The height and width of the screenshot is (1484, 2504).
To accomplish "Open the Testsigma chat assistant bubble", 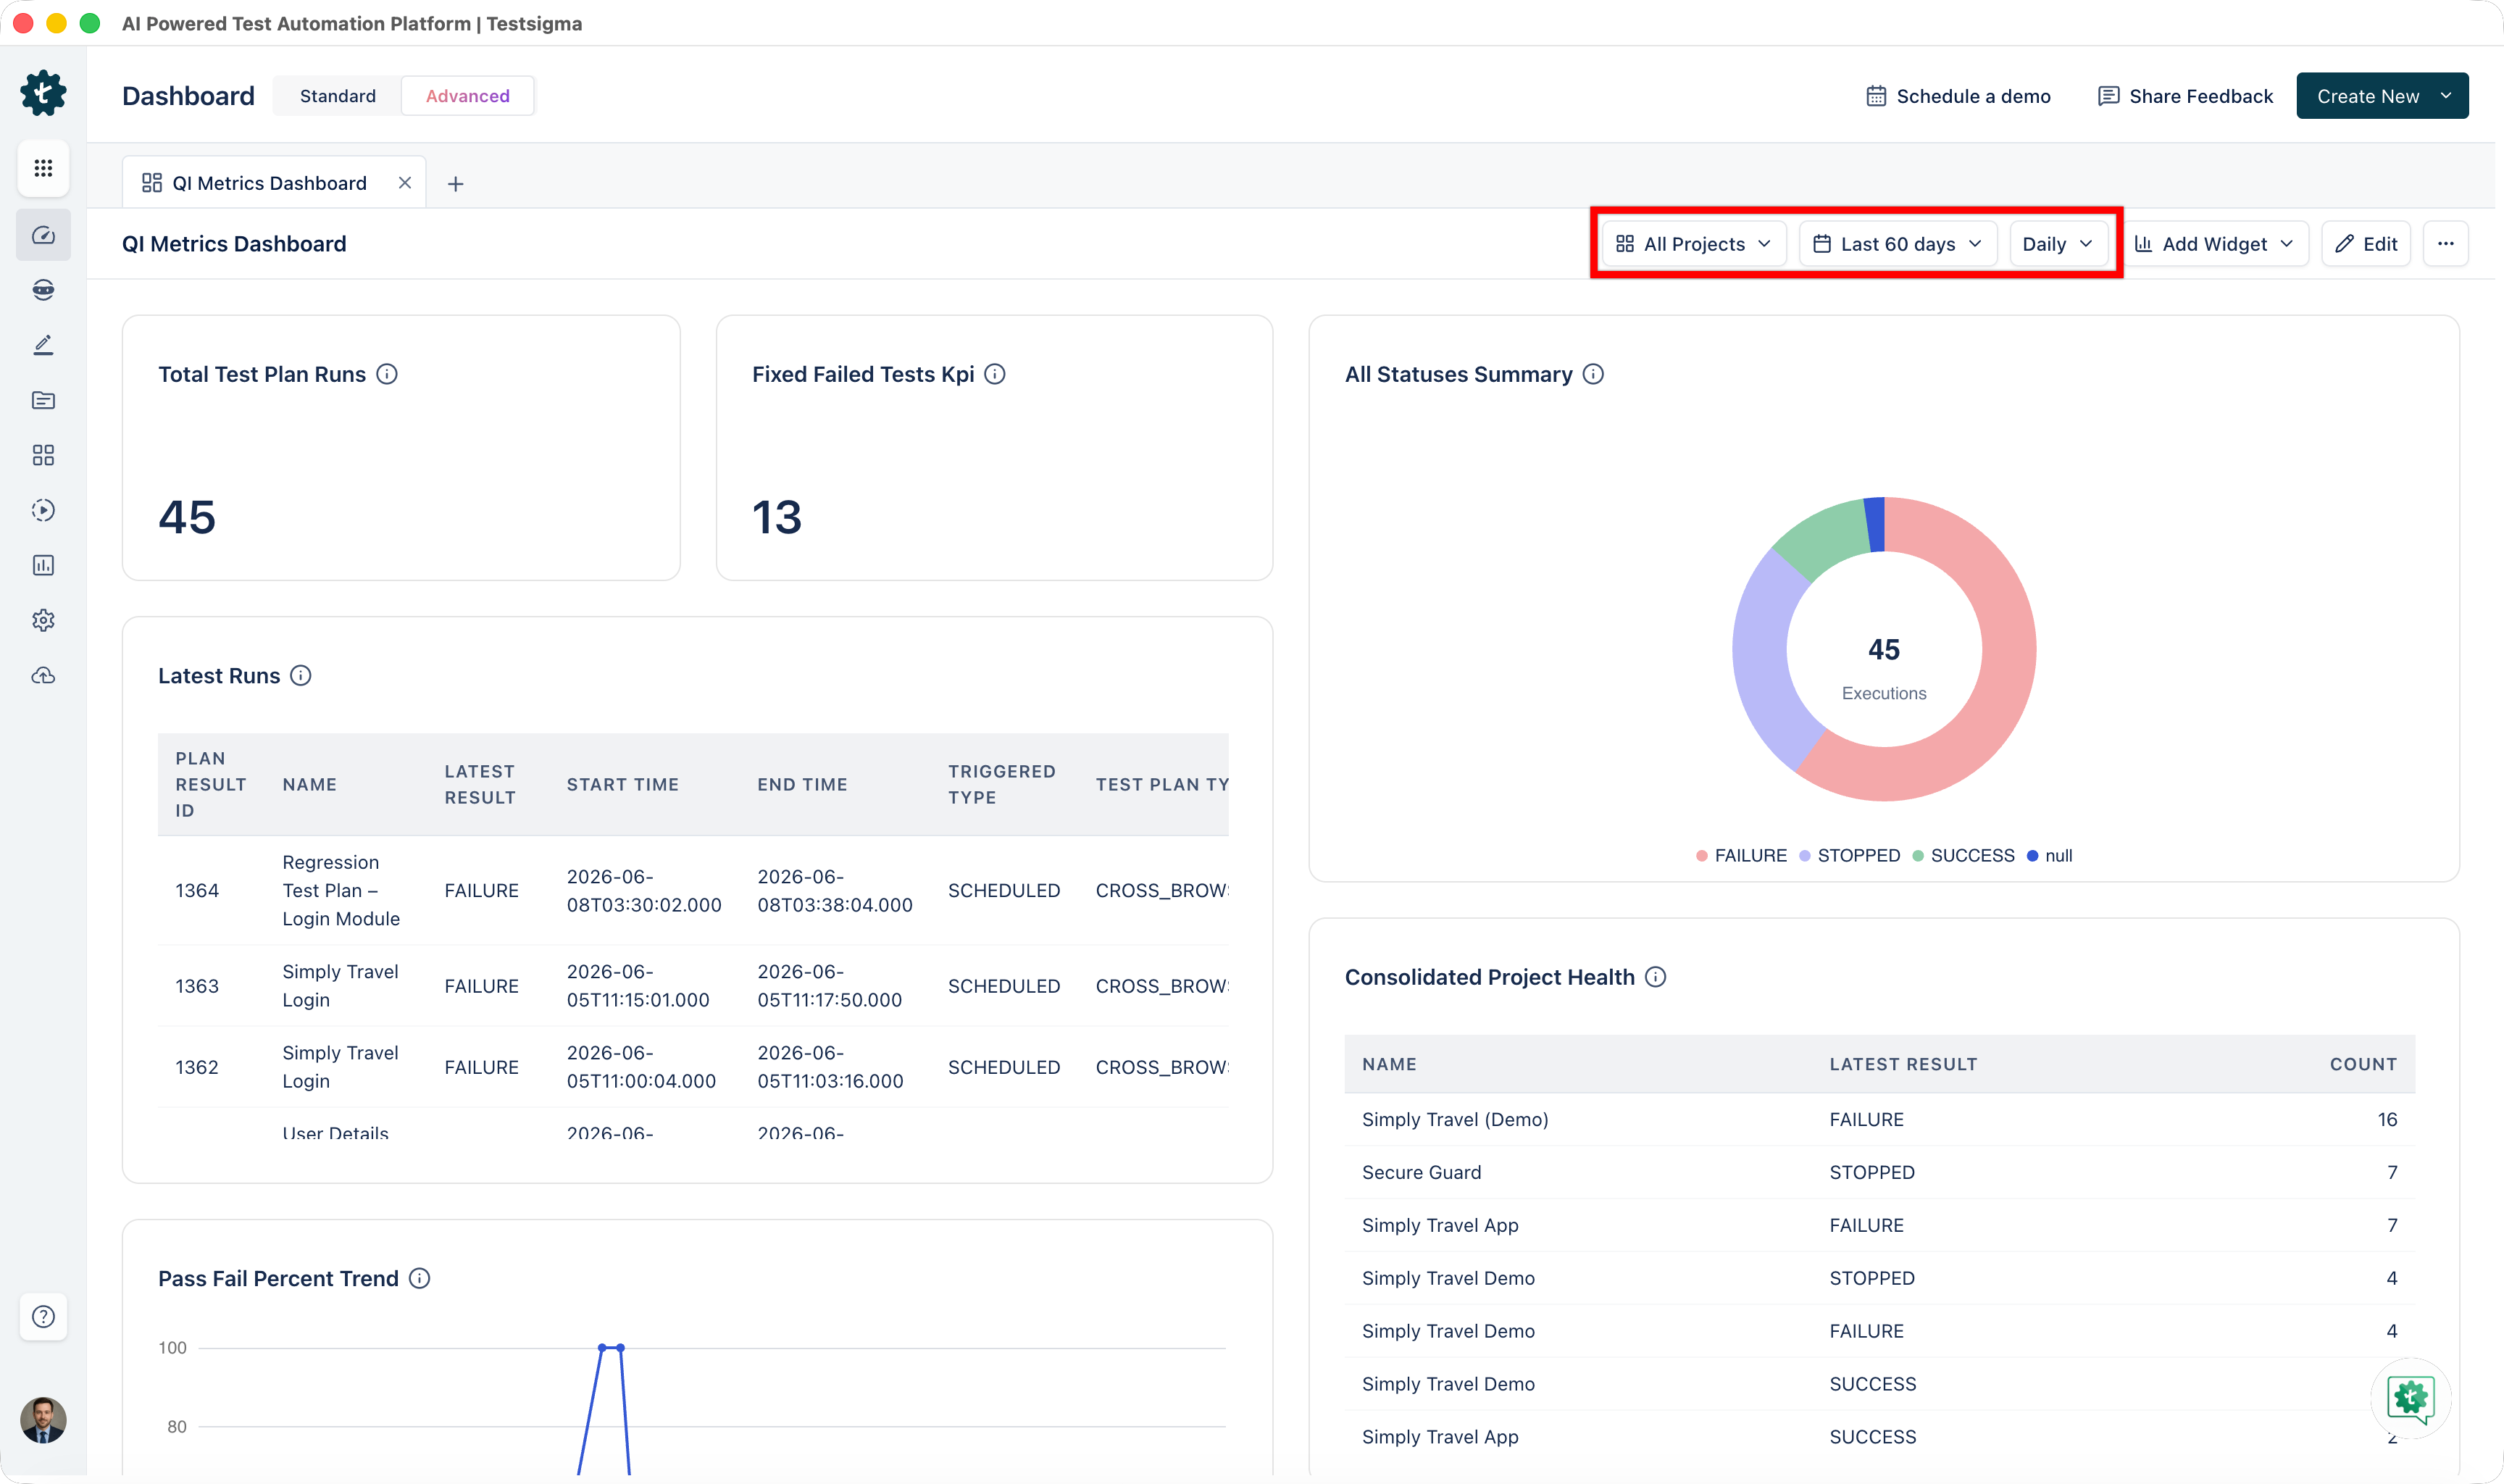I will 2410,1397.
